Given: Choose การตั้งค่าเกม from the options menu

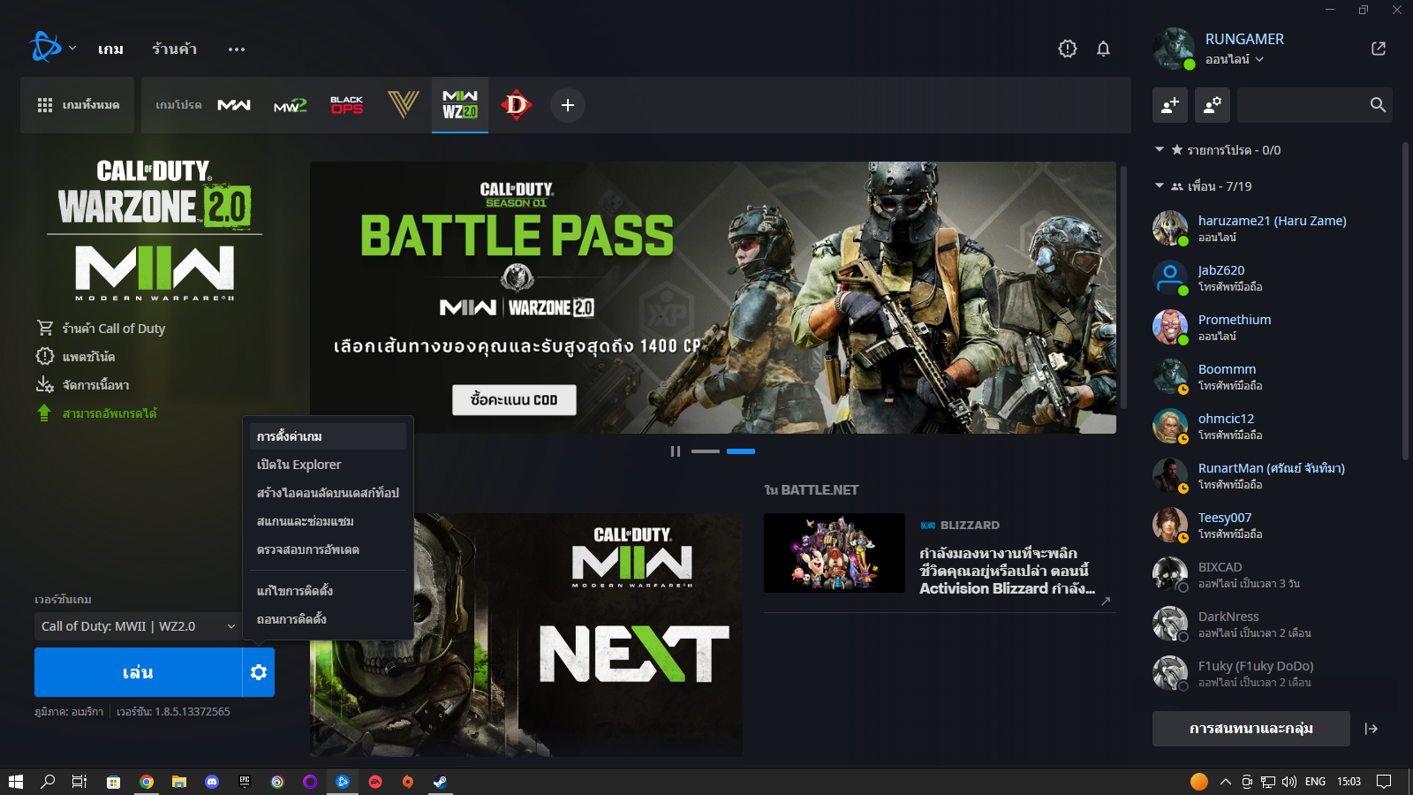Looking at the screenshot, I should (328, 436).
